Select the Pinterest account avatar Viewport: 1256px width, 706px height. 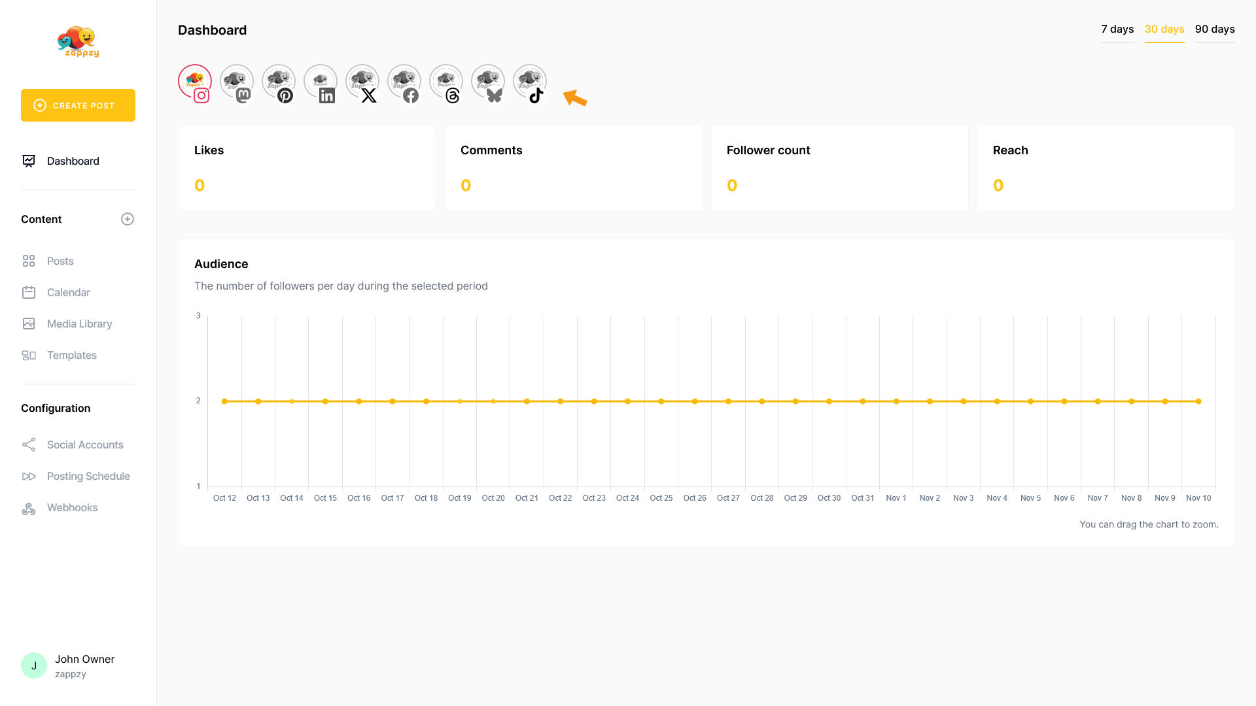pyautogui.click(x=279, y=82)
